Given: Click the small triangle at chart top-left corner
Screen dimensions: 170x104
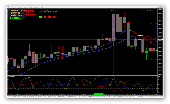Looking at the screenshot, I should [x=8, y=10].
